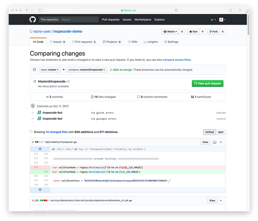Open the Projects tab

tap(112, 42)
